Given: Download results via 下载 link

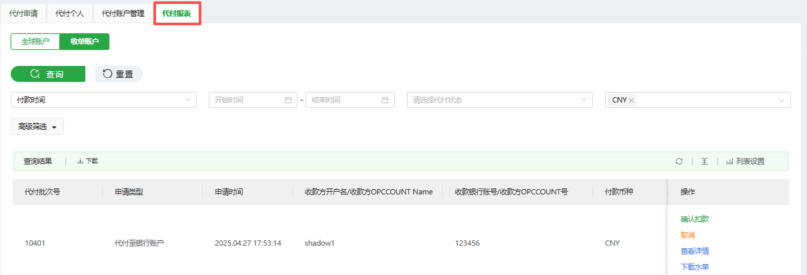Looking at the screenshot, I should pyautogui.click(x=87, y=161).
